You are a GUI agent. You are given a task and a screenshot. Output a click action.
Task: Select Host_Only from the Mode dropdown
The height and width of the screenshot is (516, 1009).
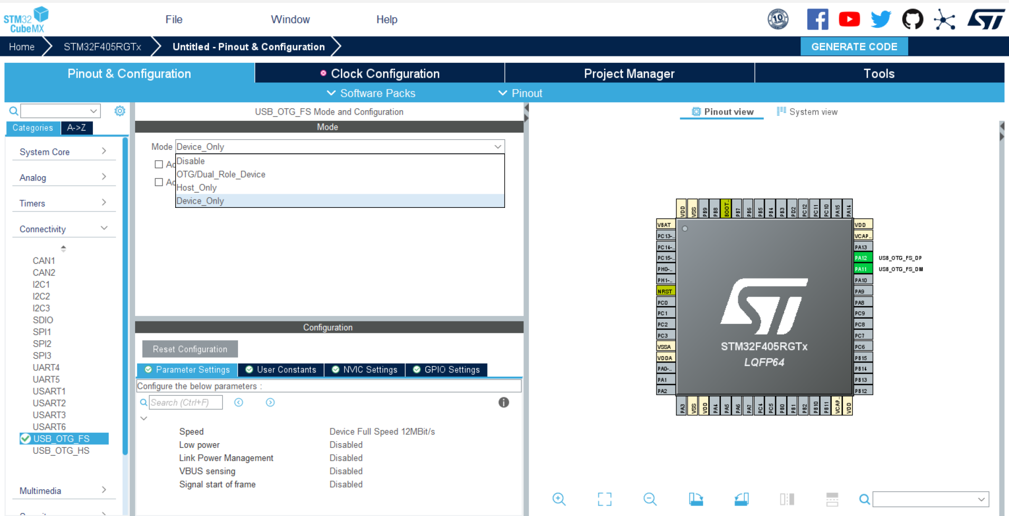(x=196, y=187)
